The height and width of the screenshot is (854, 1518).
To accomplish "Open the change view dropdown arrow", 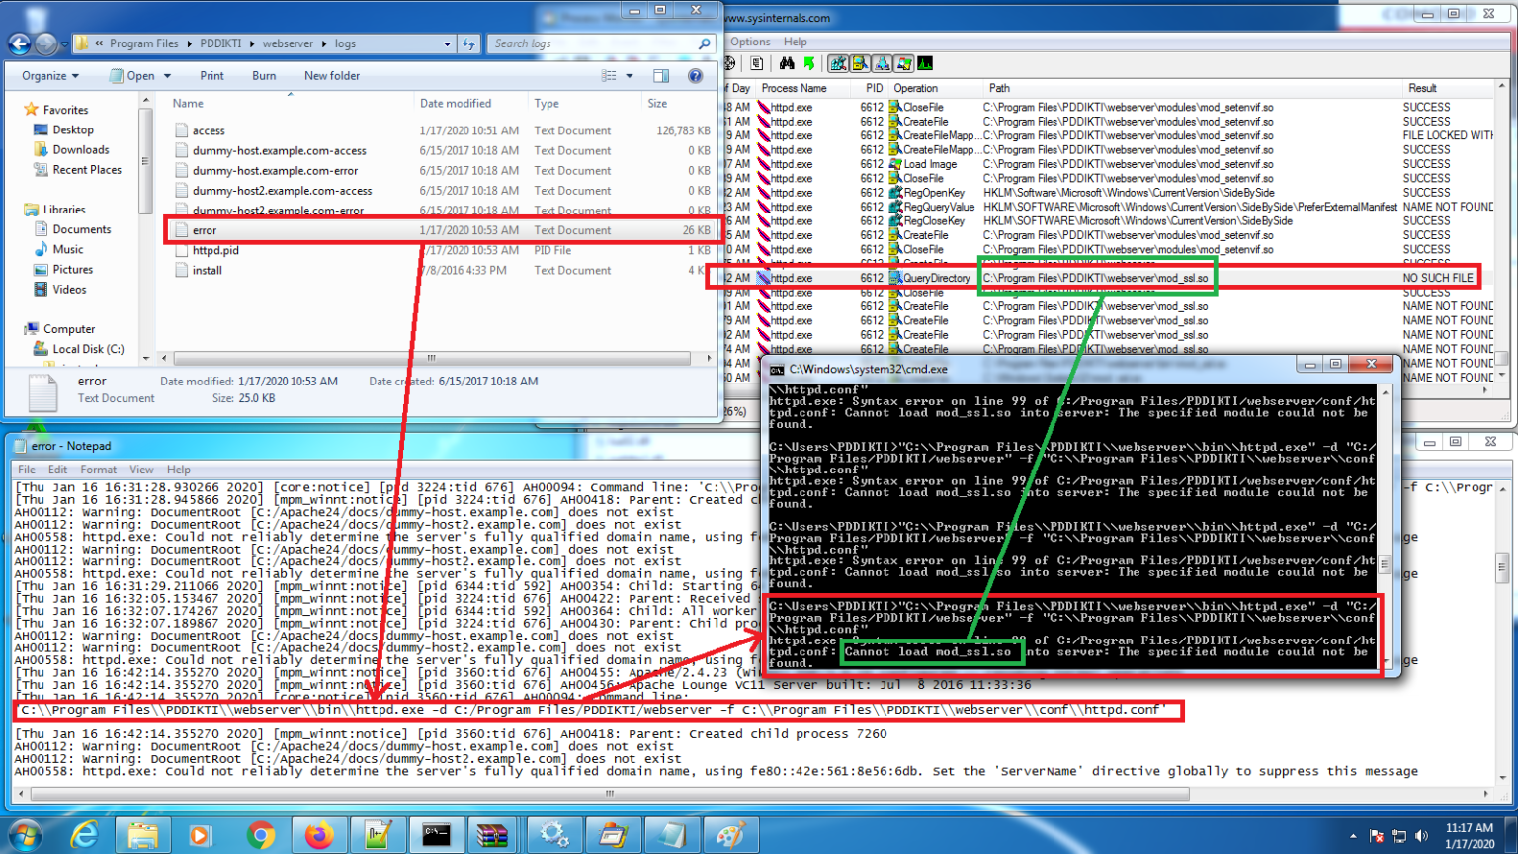I will pyautogui.click(x=630, y=76).
